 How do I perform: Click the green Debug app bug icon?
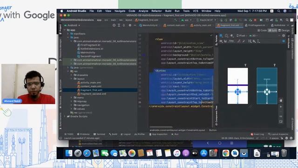coord(236,20)
